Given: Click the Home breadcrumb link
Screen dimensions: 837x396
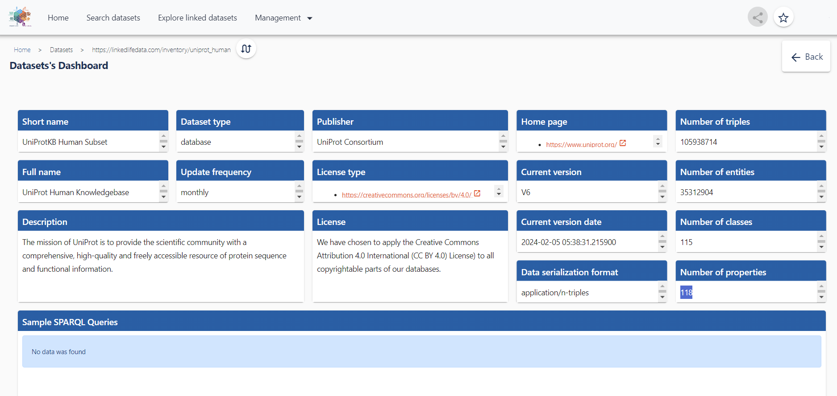Looking at the screenshot, I should [x=22, y=50].
